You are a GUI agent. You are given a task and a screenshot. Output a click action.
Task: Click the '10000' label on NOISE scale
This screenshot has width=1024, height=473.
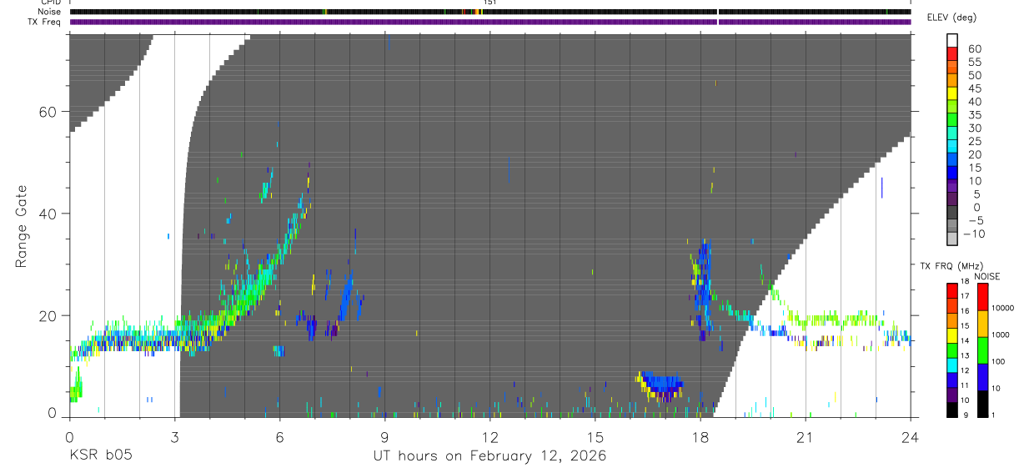tap(1005, 308)
